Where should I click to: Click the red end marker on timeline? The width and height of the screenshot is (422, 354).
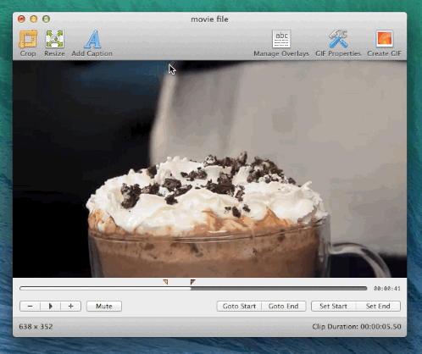coord(192,282)
